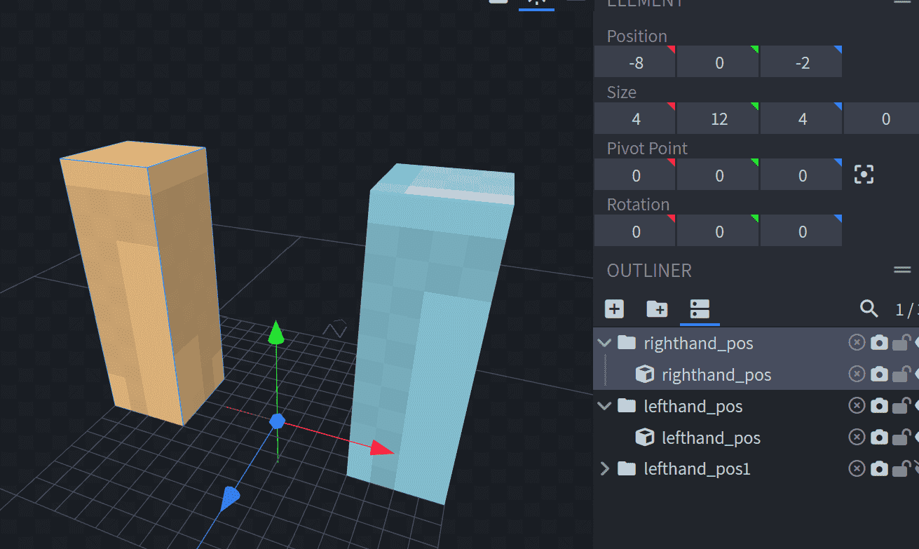The image size is (919, 549).
Task: Click the Size Y field showing 12
Action: (719, 118)
